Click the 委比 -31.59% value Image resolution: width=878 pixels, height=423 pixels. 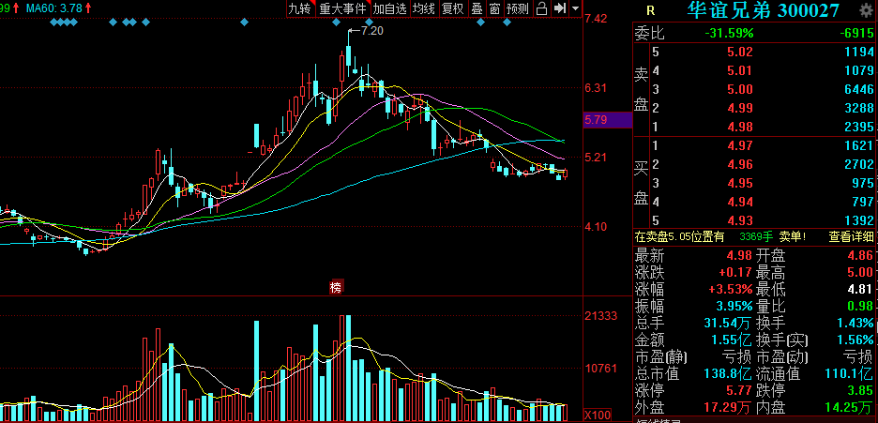[729, 34]
